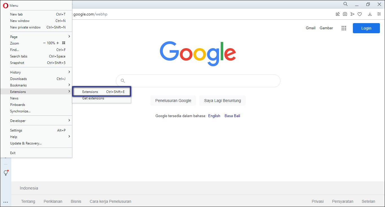385x207 pixels.
Task: Expand the History submenu
Action: click(x=16, y=72)
